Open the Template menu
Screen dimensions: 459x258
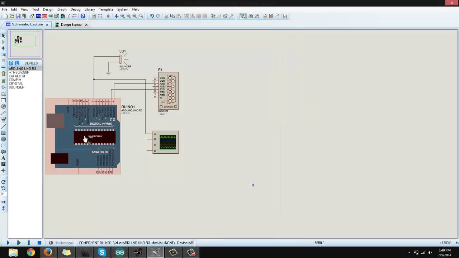[x=106, y=9]
